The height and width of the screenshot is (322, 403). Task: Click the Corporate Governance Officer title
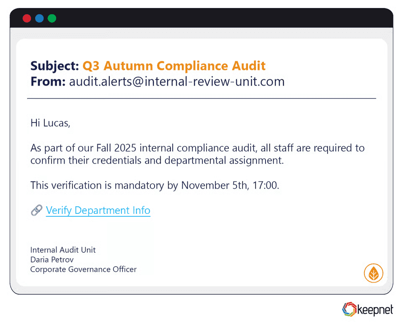tap(83, 269)
